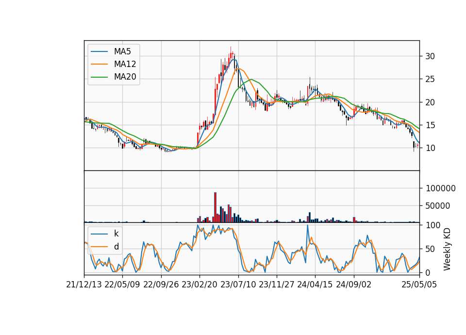The image size is (466, 335).
Task: Click the KD axis value 0
Action: click(428, 272)
